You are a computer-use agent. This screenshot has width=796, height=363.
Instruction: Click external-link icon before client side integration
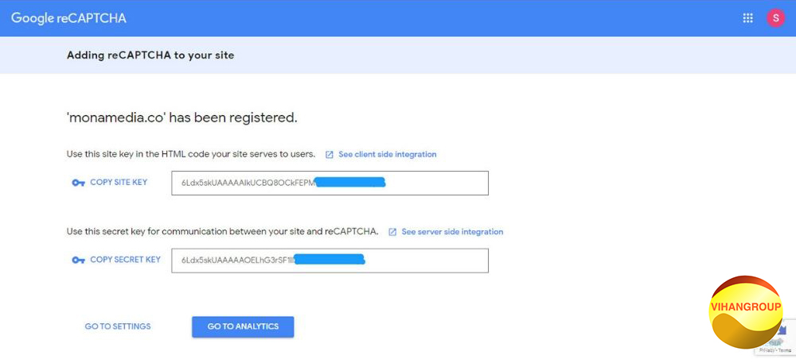[x=329, y=155]
